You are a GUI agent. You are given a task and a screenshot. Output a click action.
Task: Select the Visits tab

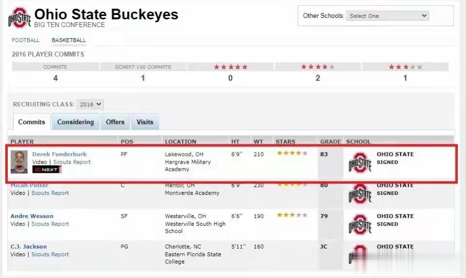coord(145,122)
